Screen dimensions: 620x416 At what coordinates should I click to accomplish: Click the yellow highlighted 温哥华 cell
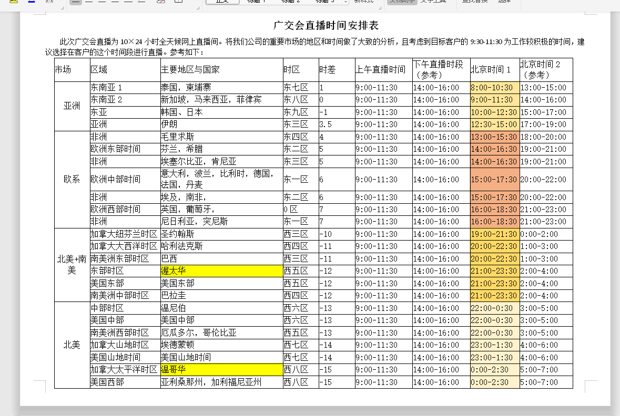pos(221,370)
